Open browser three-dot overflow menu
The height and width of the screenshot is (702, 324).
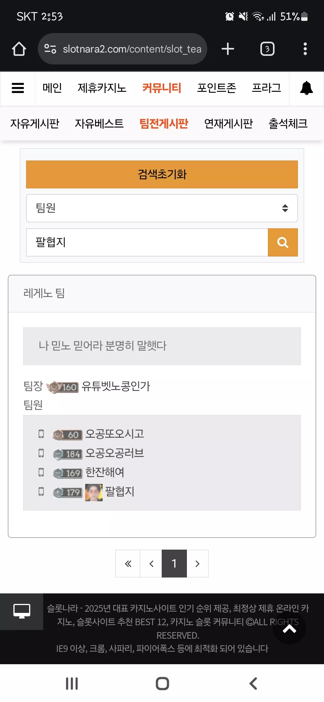(305, 49)
